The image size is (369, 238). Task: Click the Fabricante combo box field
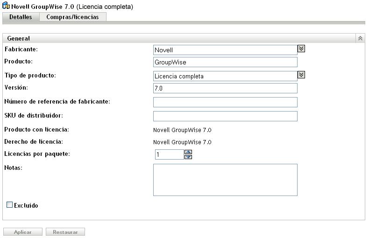click(225, 50)
